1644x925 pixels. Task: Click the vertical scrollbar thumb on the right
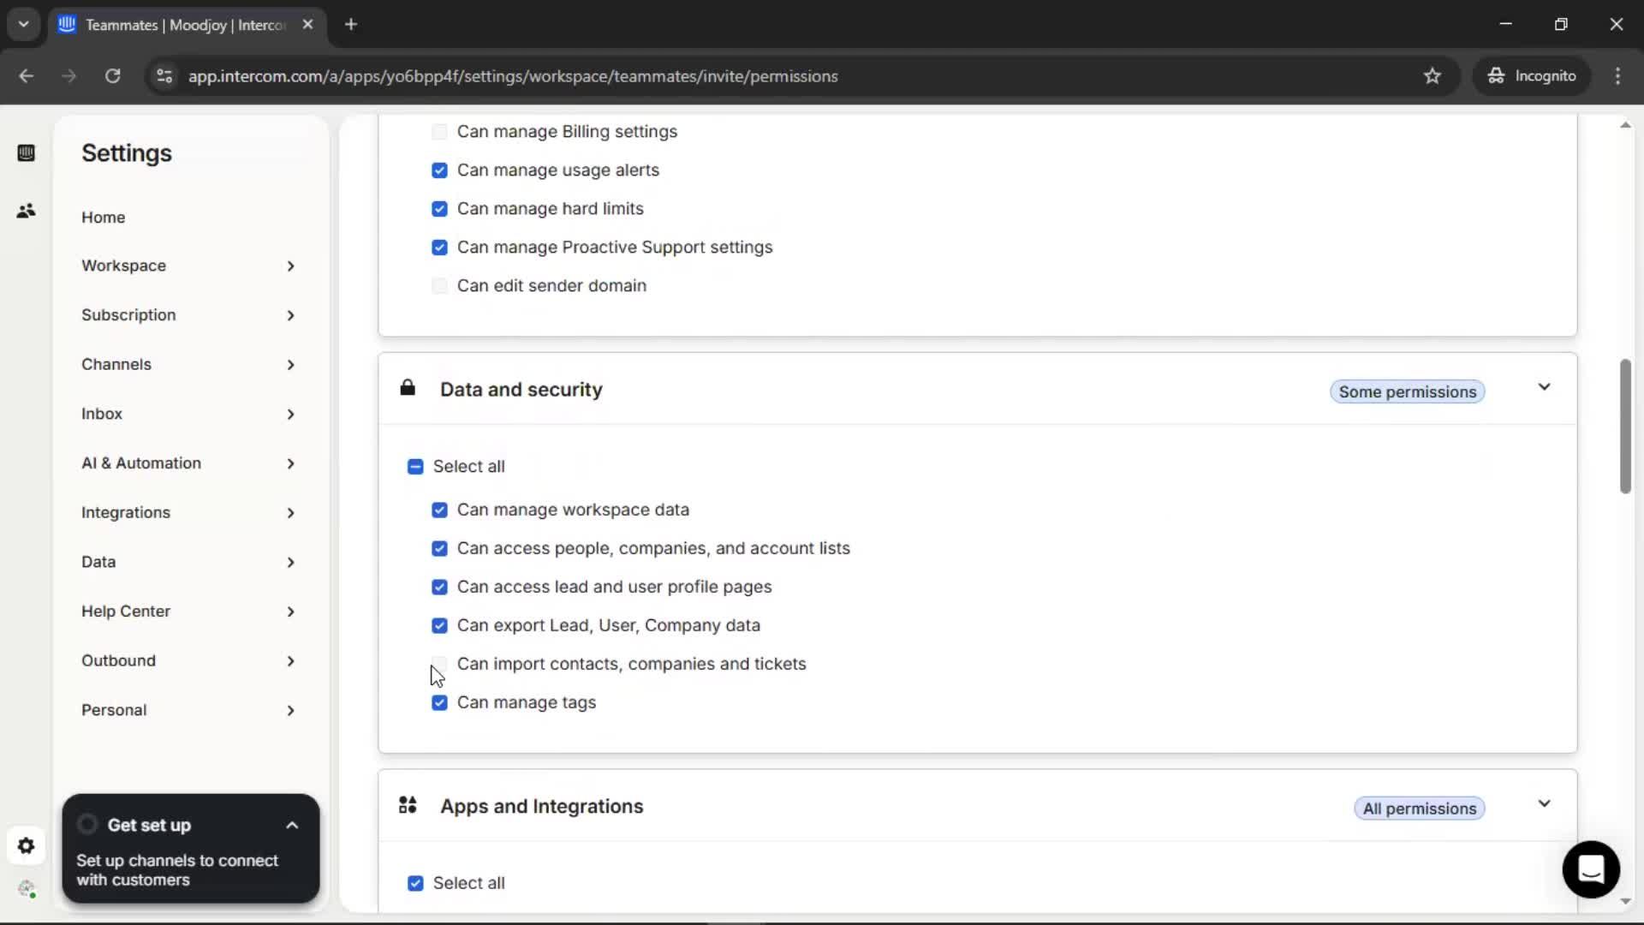coord(1625,427)
